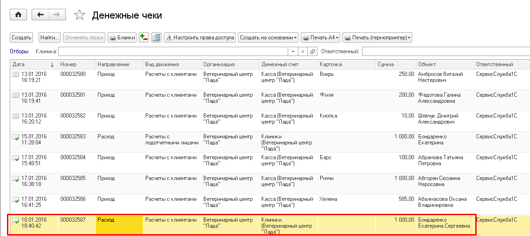Open Клиника selection form icon
The width and height of the screenshot is (530, 236).
pyautogui.click(x=312, y=51)
